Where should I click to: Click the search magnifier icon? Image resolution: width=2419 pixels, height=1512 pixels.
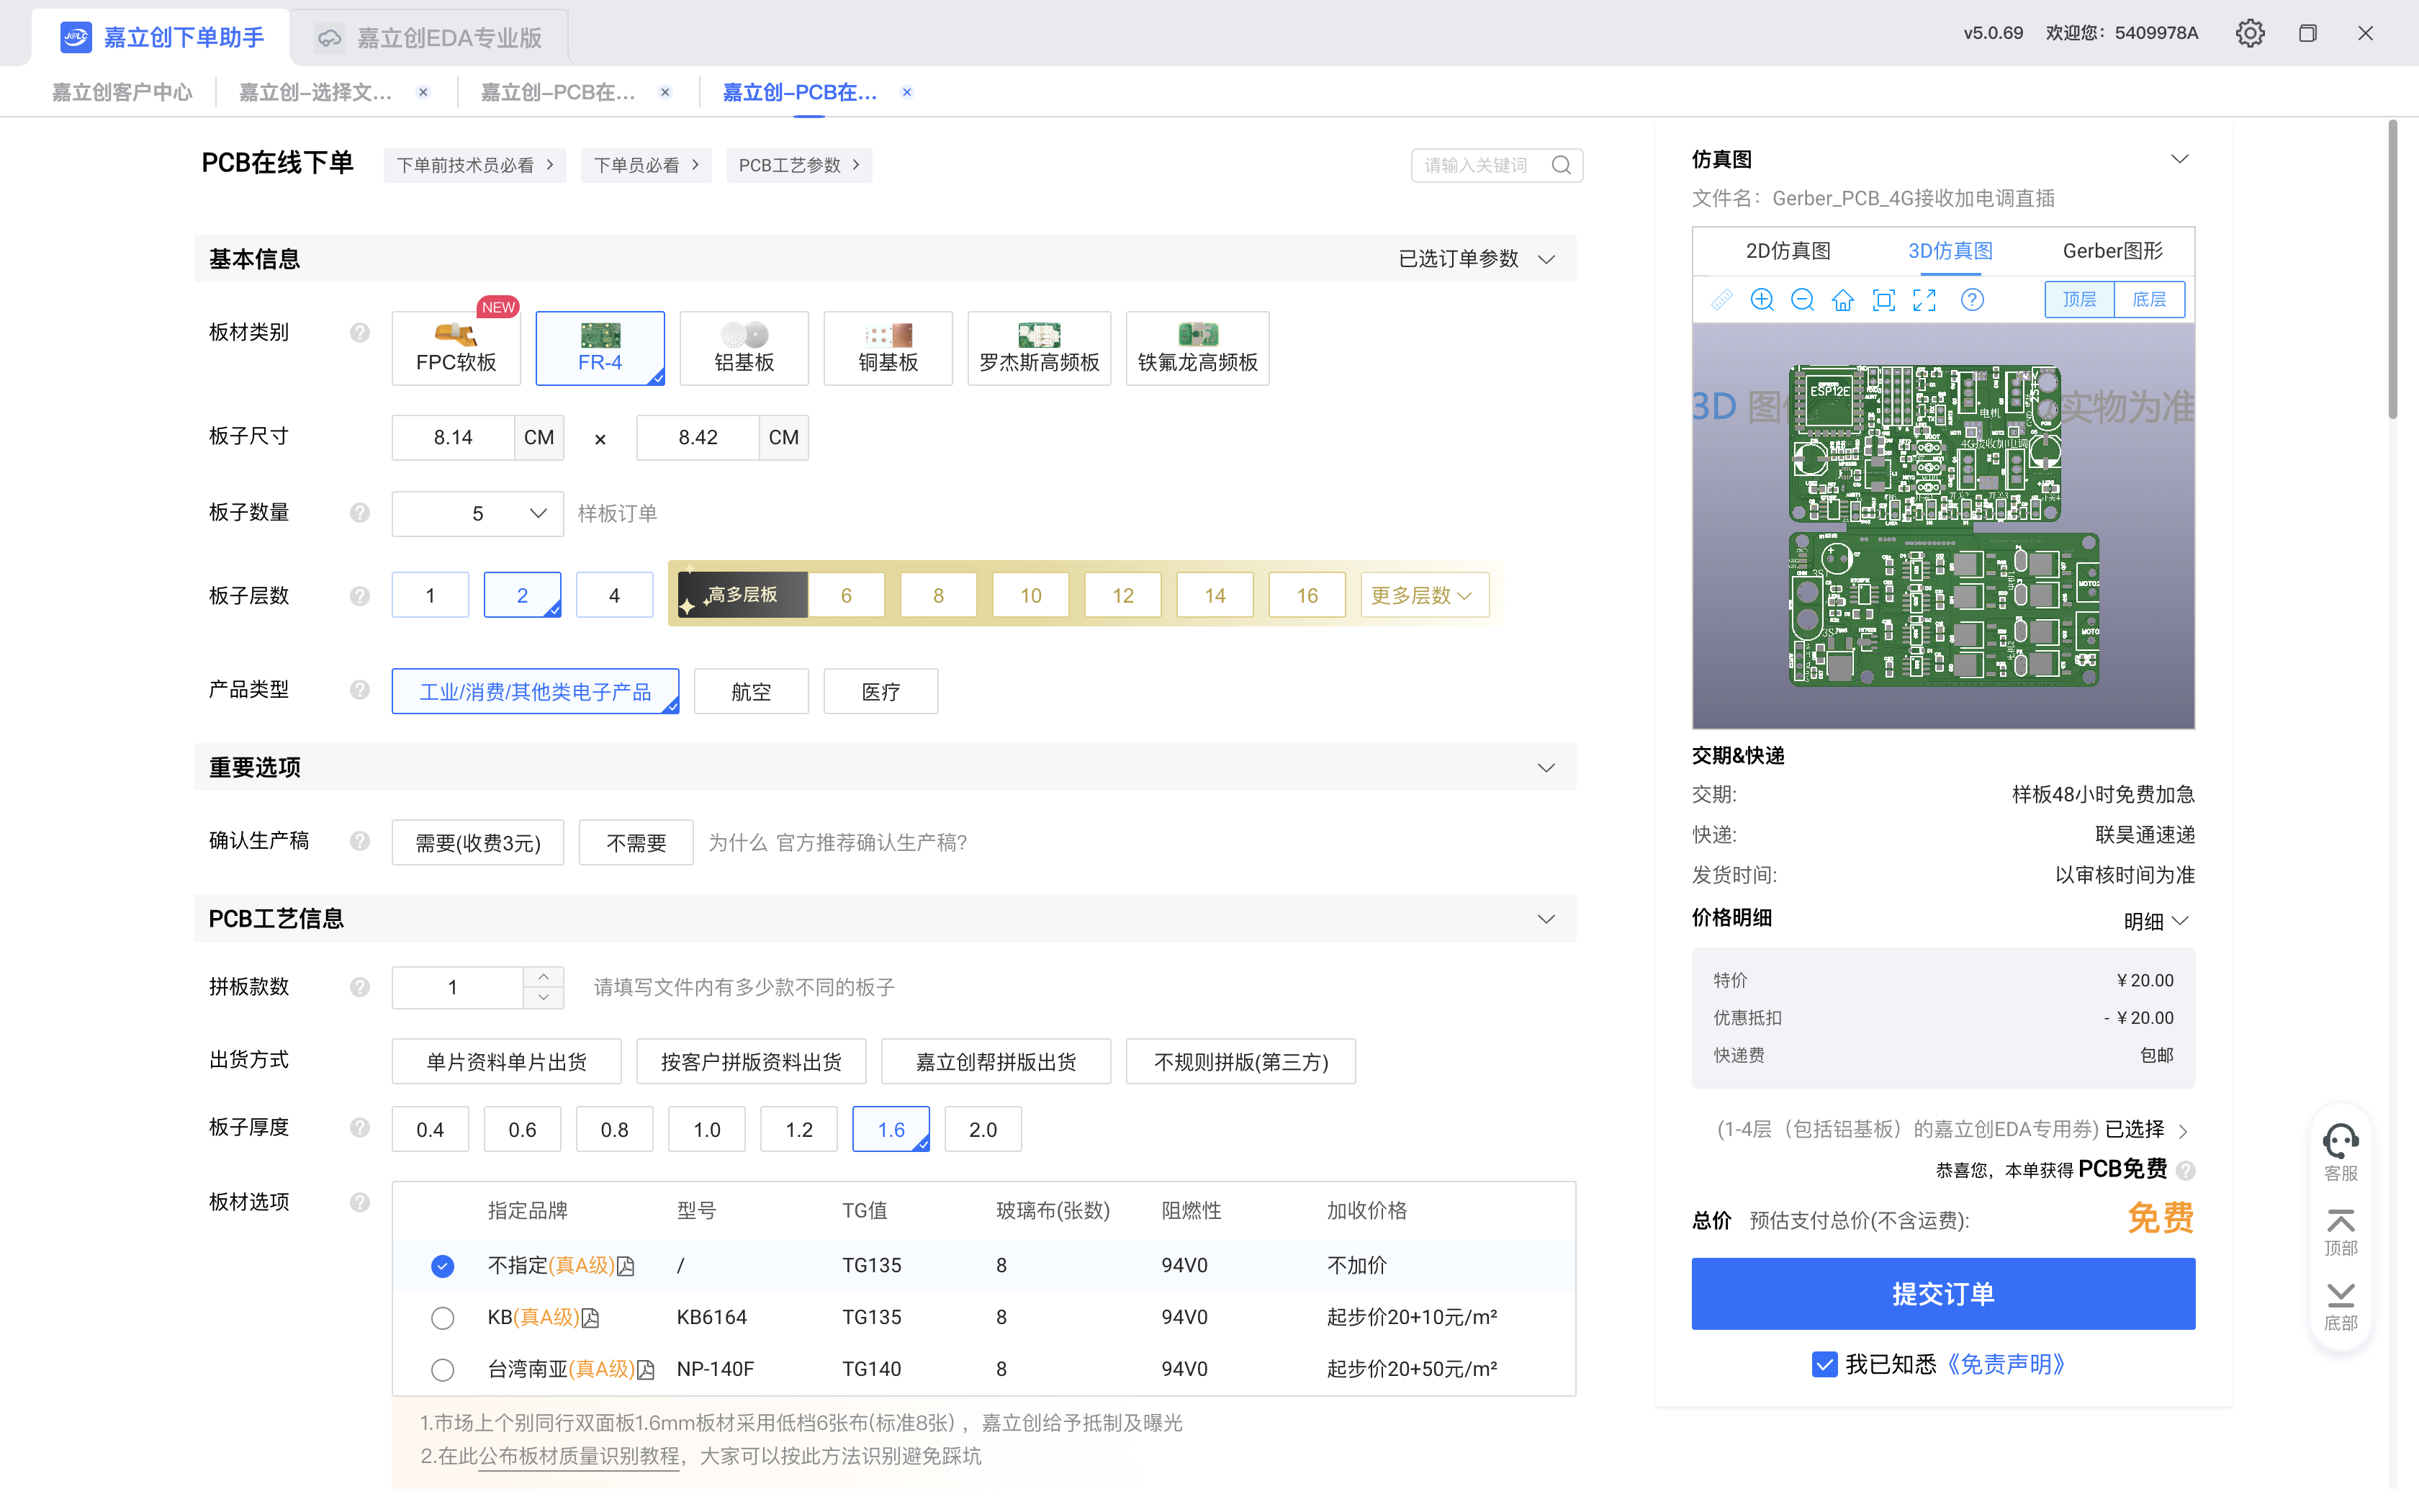click(x=1562, y=165)
